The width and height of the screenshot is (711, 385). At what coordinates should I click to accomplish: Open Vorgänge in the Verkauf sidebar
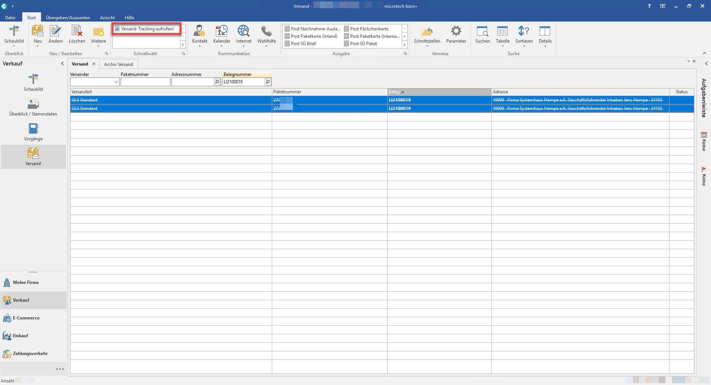(x=33, y=132)
